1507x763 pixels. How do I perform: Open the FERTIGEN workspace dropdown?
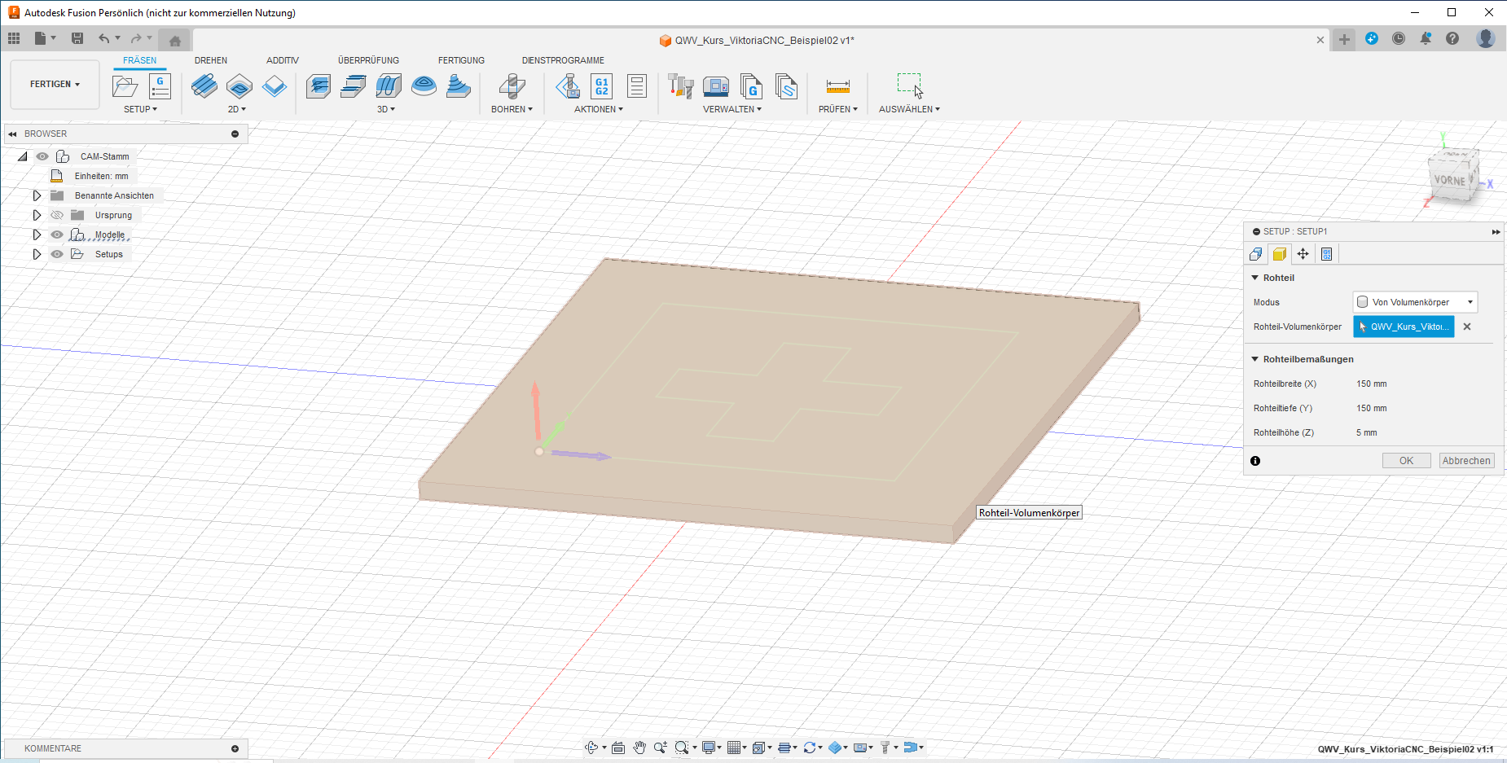point(55,84)
